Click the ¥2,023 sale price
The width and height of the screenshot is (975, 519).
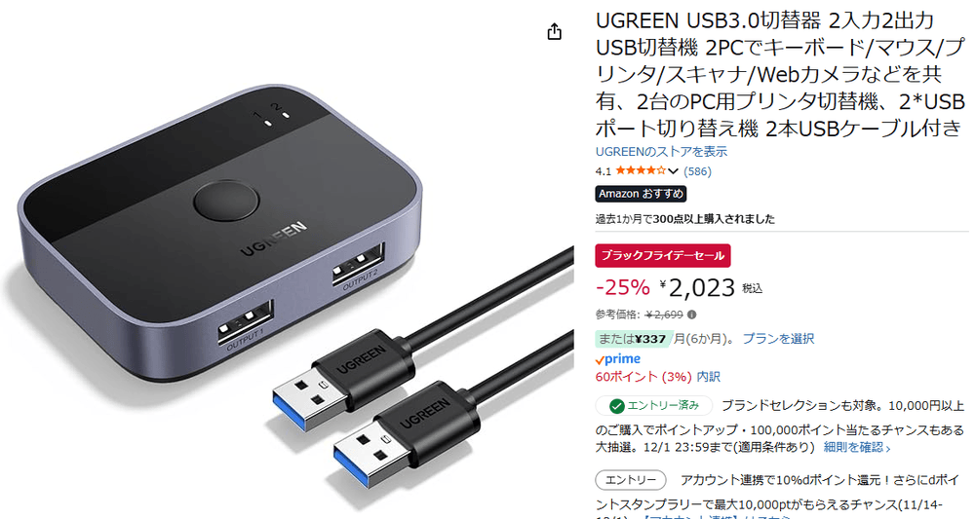click(x=697, y=287)
